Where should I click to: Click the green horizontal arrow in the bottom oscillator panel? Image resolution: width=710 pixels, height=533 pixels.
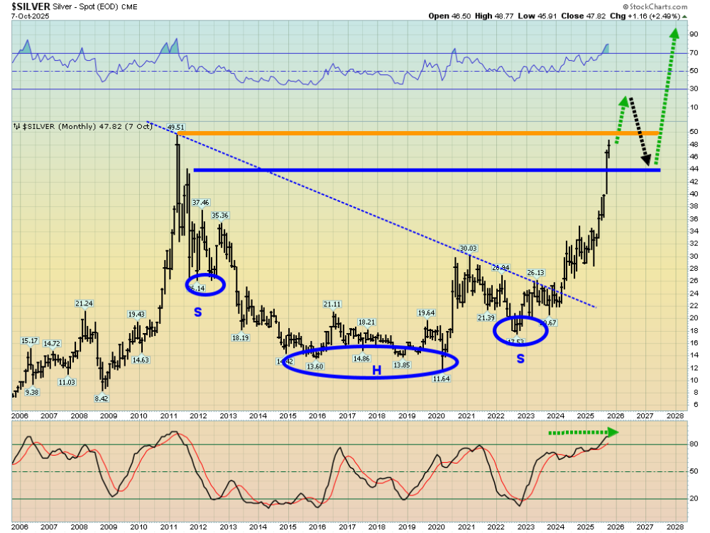click(x=582, y=431)
